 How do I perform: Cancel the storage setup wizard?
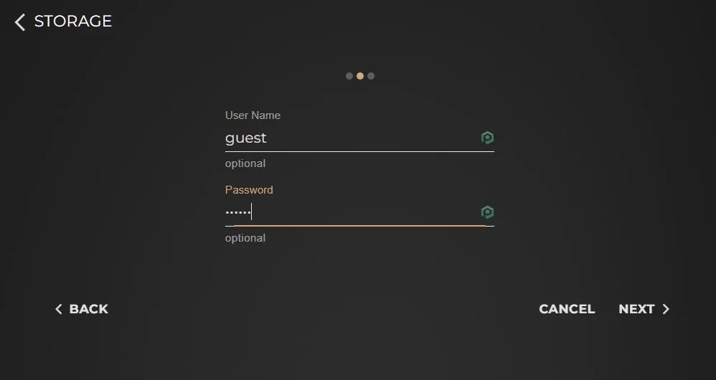point(567,309)
